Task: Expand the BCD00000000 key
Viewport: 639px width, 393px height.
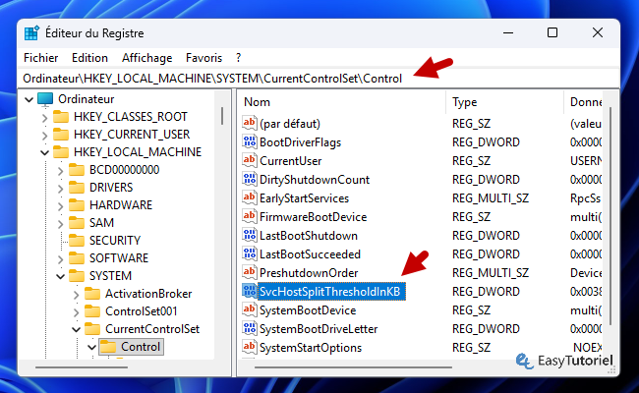Action: click(61, 170)
